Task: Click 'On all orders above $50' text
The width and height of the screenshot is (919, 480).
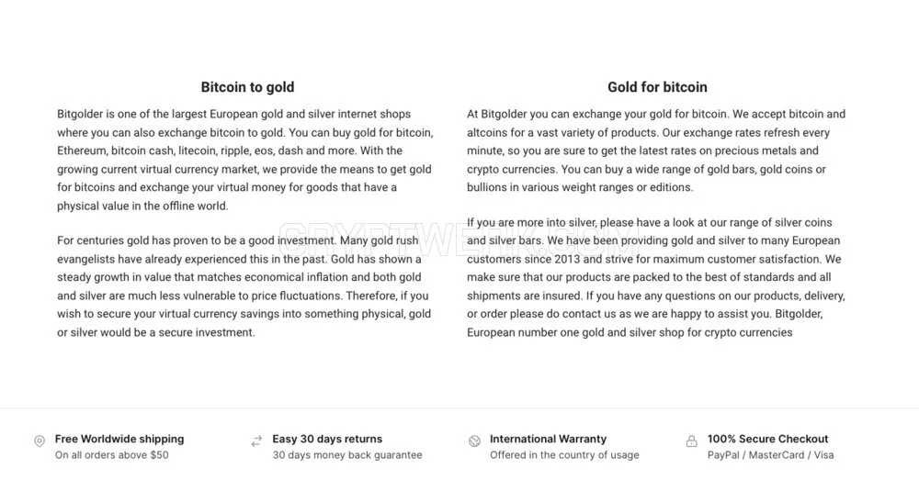Action: click(112, 455)
